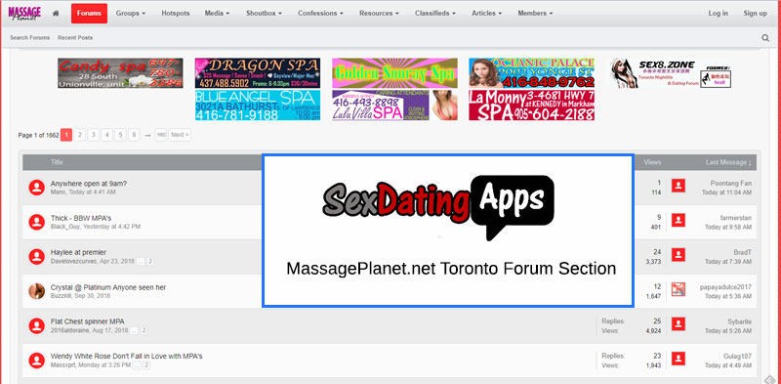Open the Sex8.Zone banner ad

point(671,73)
